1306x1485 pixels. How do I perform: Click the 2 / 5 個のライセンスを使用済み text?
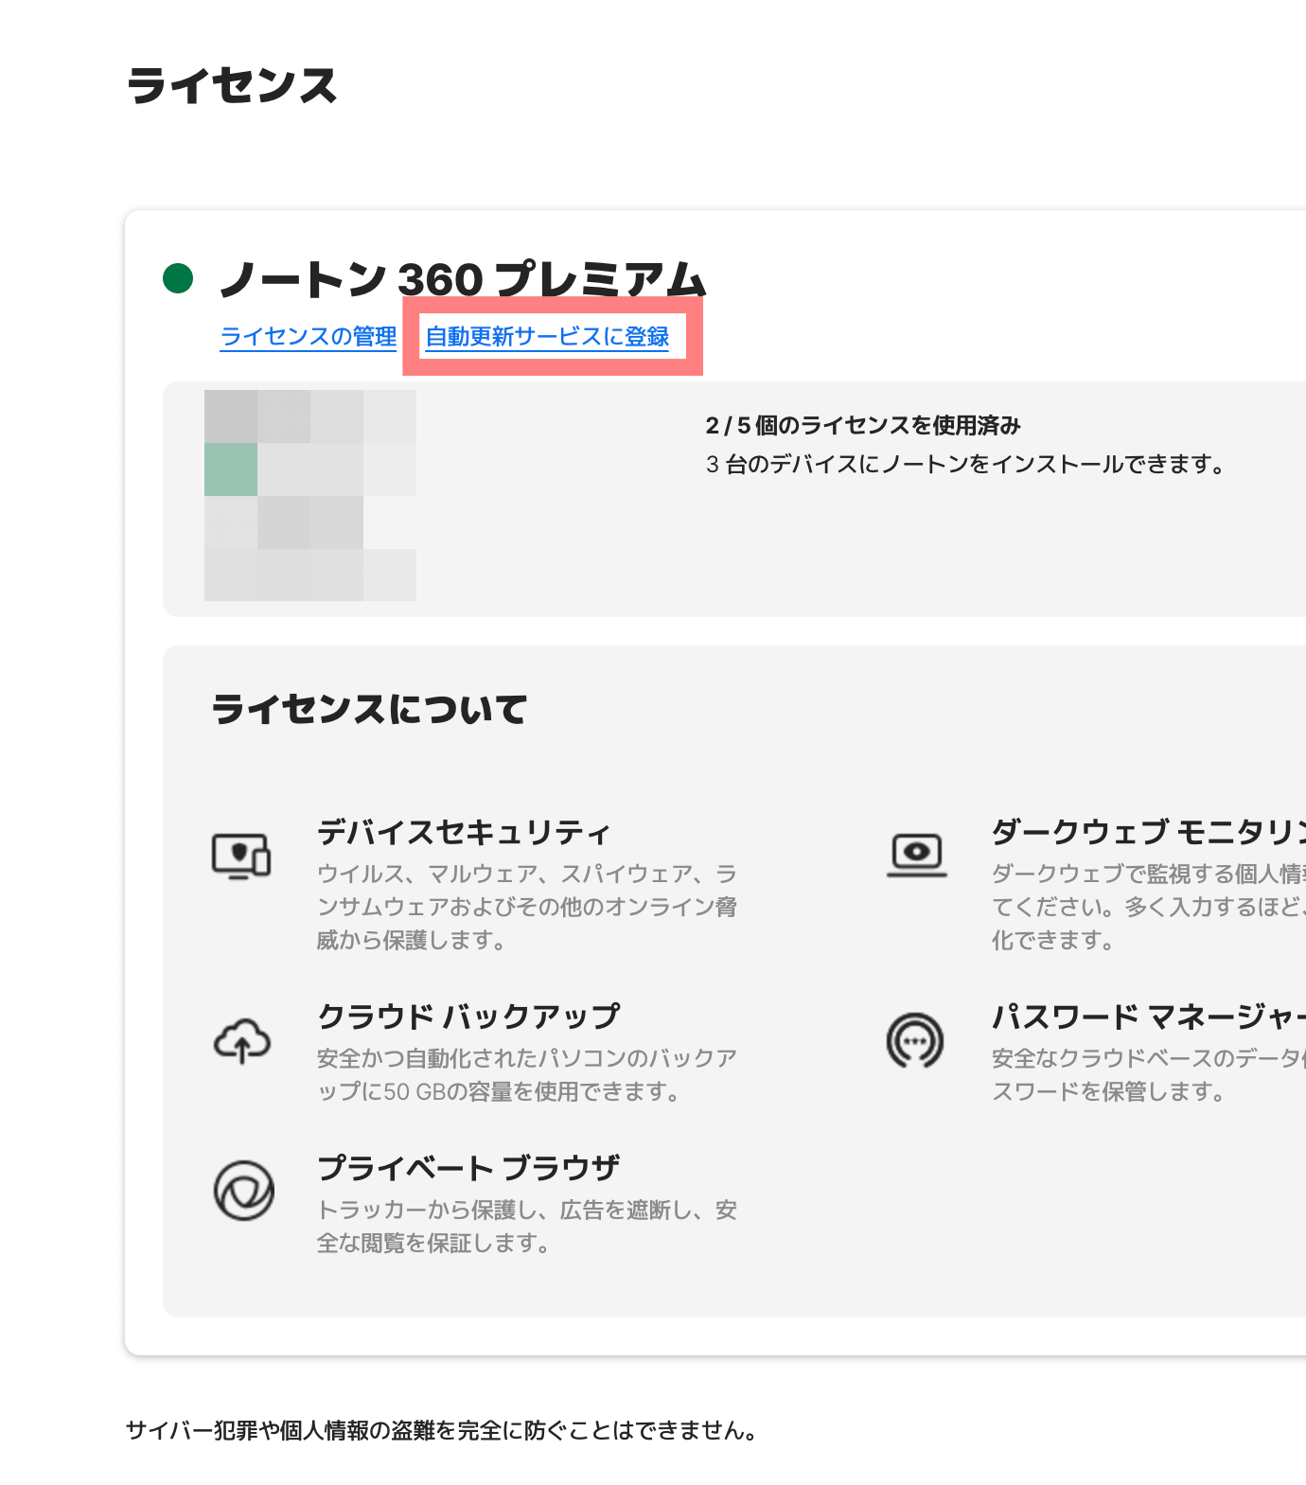(x=863, y=426)
